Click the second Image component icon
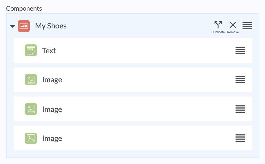265x164 pixels. [x=31, y=109]
